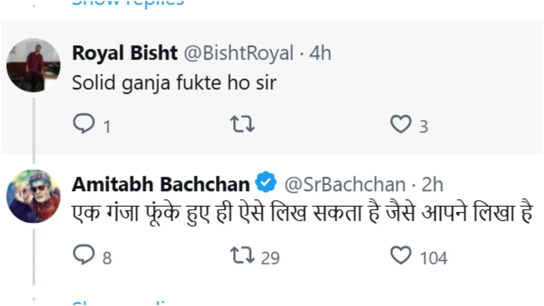Click the 29 retweets count
Viewport: 544px width, 306px height.
pyautogui.click(x=270, y=257)
